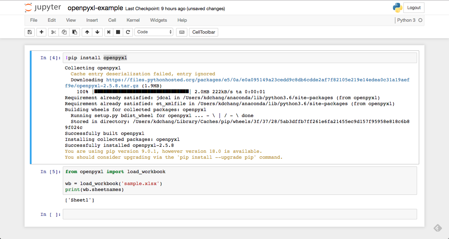Restart the kernel using the refresh icon

pos(128,32)
